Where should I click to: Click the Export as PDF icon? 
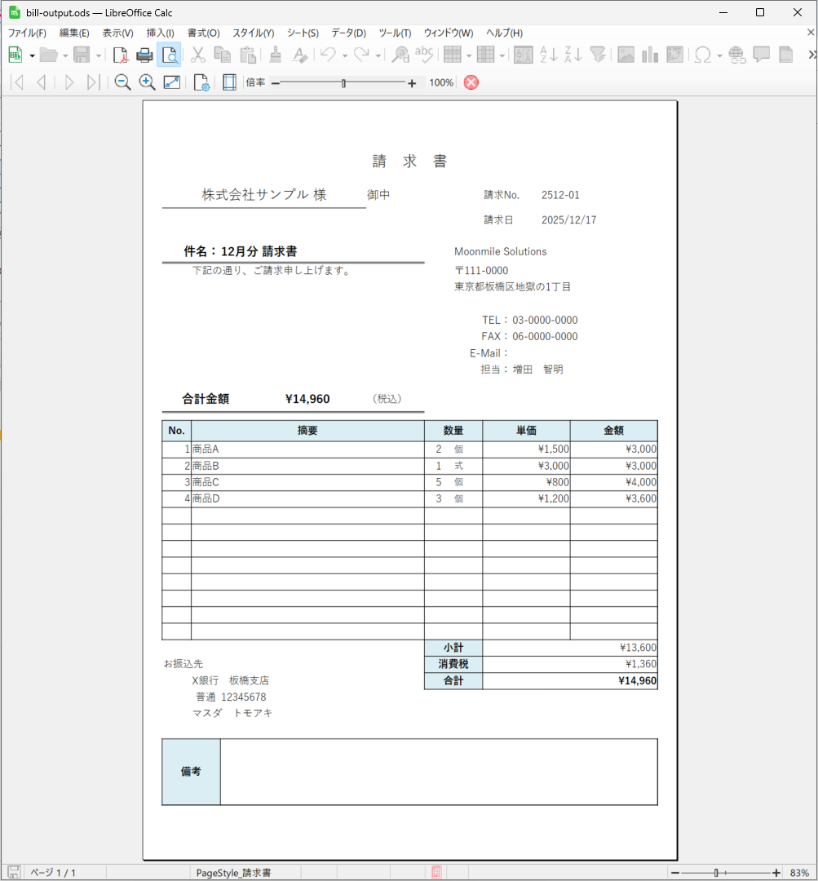[121, 55]
